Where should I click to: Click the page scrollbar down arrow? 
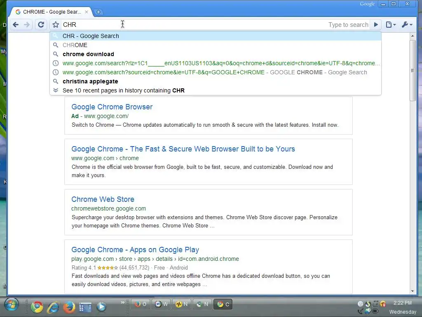tap(413, 291)
